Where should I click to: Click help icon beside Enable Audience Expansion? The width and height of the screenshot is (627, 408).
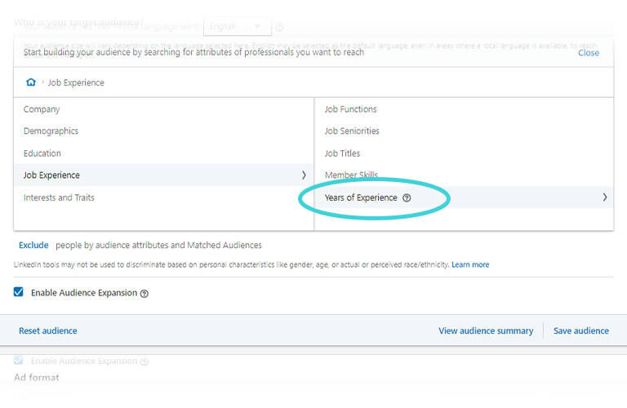[x=145, y=294]
